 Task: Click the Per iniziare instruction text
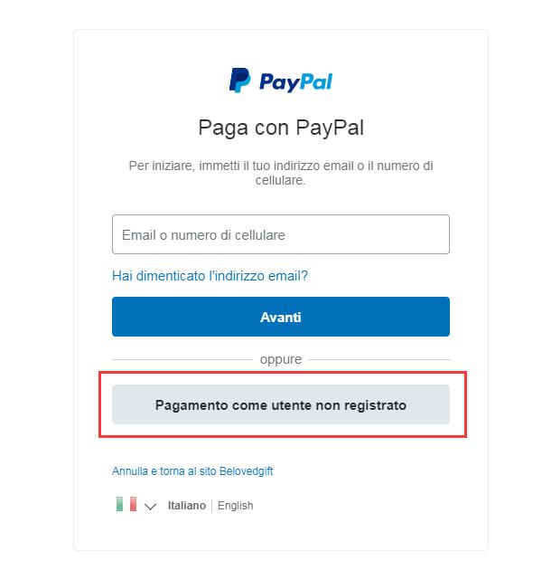281,173
